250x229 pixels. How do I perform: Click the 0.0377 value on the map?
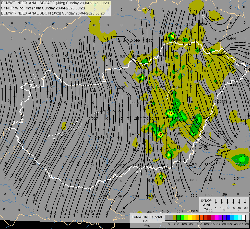coord(220,101)
